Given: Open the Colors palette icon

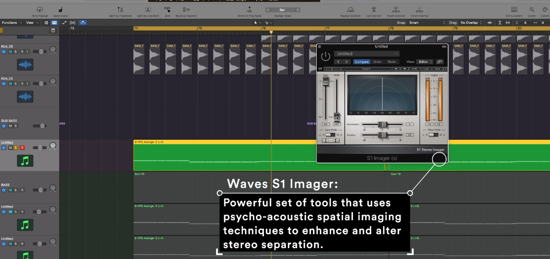Looking at the screenshot, I should [545, 10].
